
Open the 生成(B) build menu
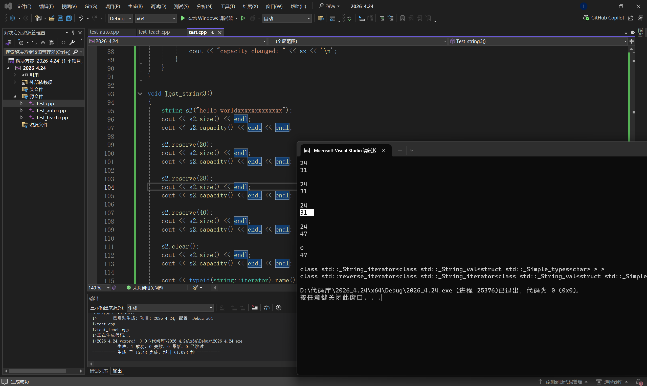coord(135,6)
